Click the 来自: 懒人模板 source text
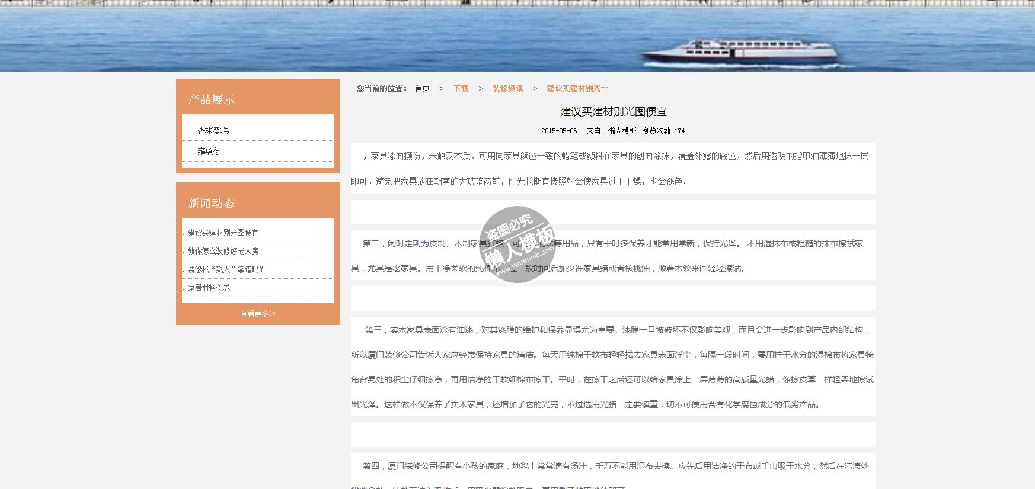This screenshot has height=489, width=1035. pyautogui.click(x=611, y=131)
